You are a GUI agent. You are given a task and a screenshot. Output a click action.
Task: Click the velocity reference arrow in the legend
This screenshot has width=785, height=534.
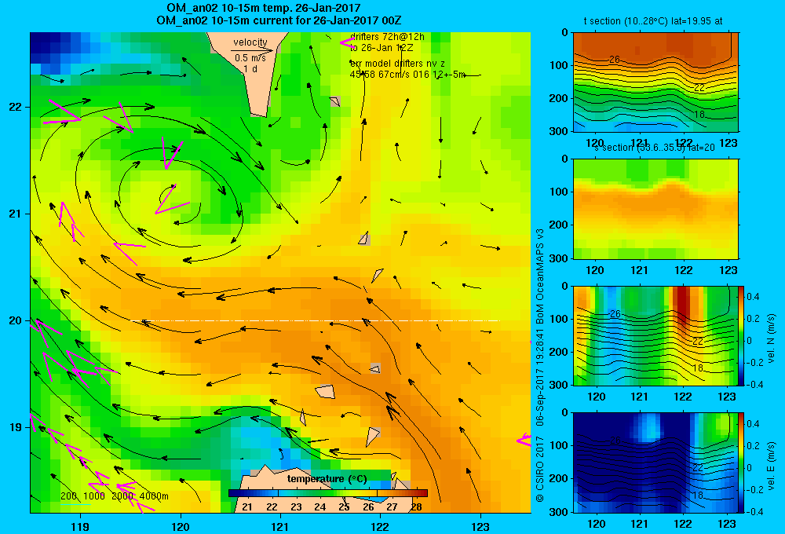(x=252, y=50)
